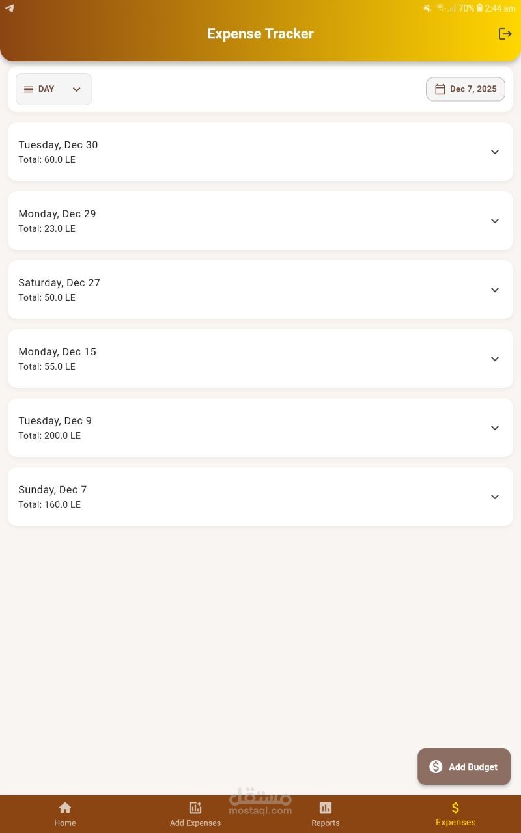Expand Monday, Dec 29 expenses chevron
This screenshot has height=833, width=521.
pyautogui.click(x=495, y=221)
